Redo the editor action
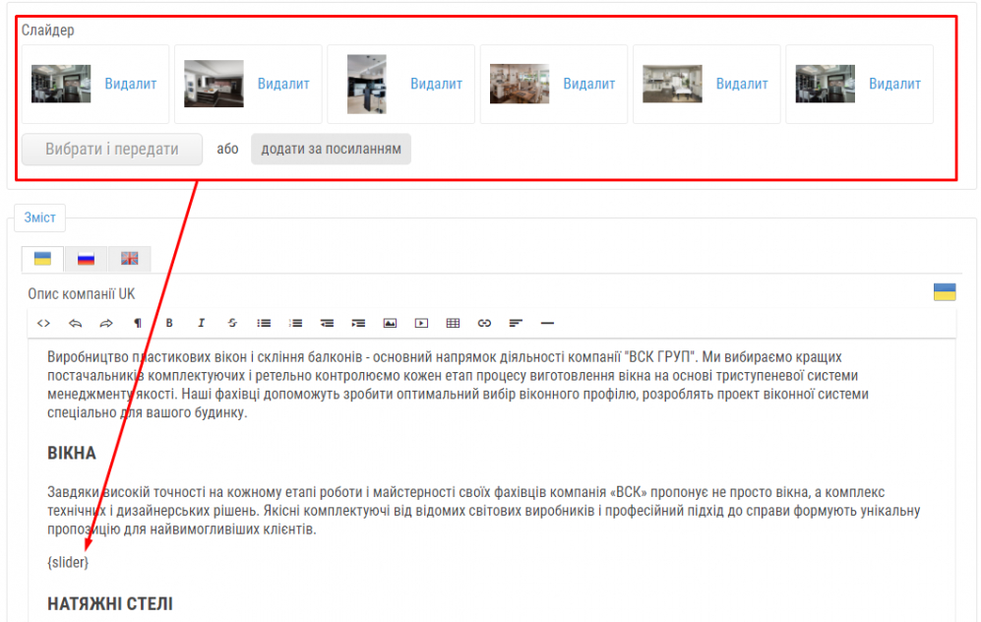 106,323
